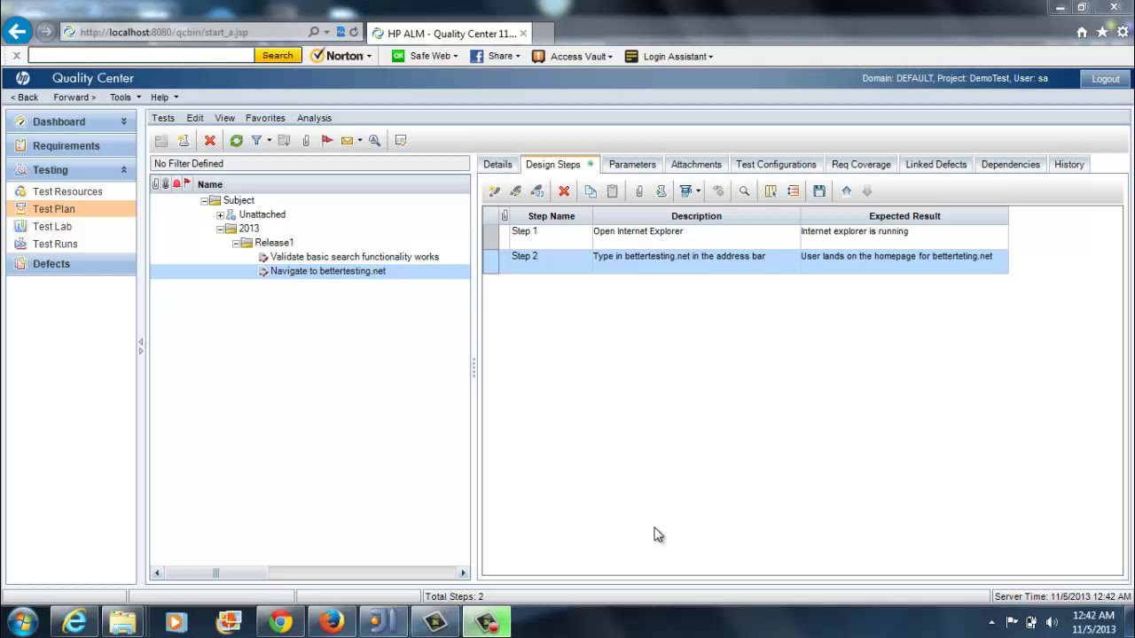
Task: Select Test Lab in the sidebar
Action: (x=52, y=226)
